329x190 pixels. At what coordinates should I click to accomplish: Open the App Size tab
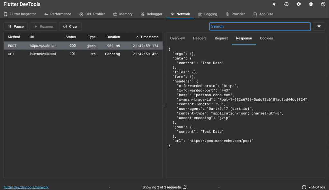(263, 14)
